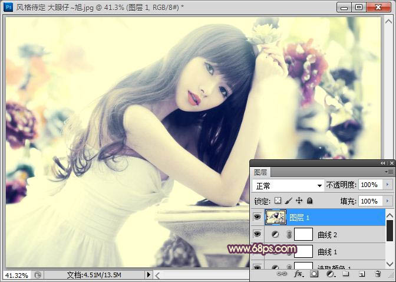Screen dimensions: 396x282
Task: Expand the fill 填充 slider arrow
Action: (x=387, y=201)
